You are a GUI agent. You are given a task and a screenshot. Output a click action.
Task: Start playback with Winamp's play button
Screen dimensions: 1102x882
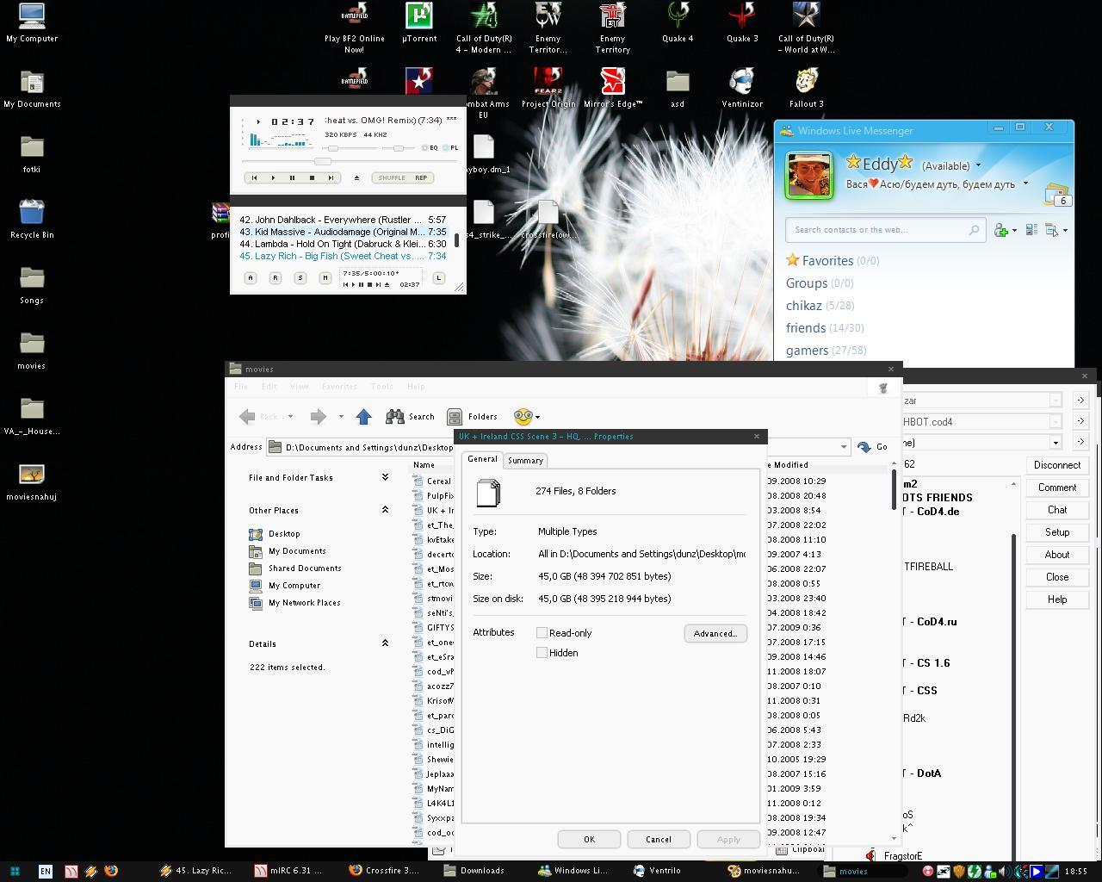coord(273,177)
